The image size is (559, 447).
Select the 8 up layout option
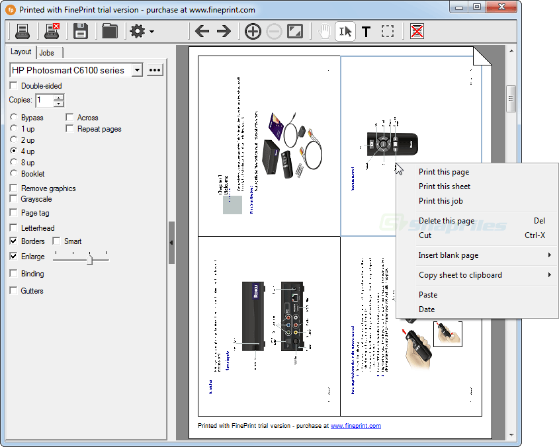pos(13,162)
